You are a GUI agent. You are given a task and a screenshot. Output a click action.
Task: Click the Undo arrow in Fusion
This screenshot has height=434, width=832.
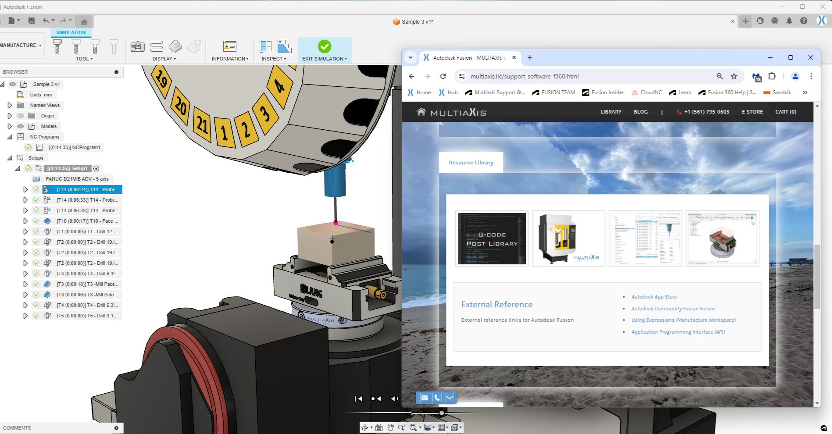click(46, 21)
